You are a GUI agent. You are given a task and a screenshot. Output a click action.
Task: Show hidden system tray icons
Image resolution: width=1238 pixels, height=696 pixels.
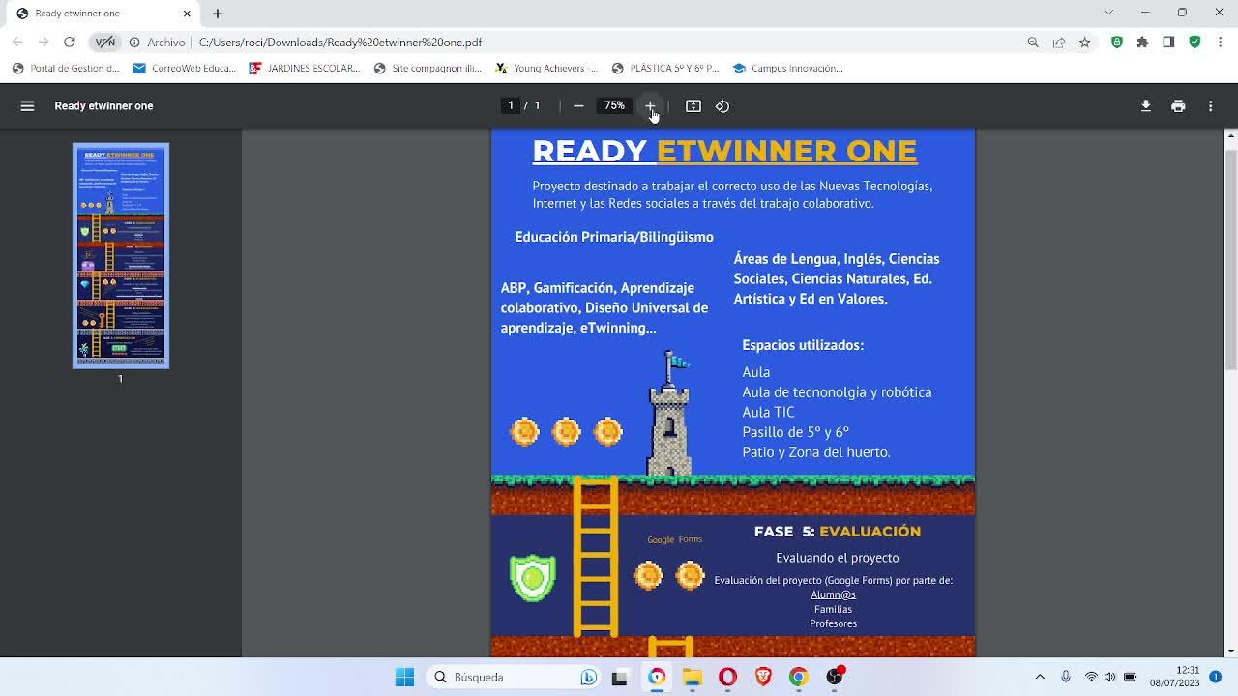(1040, 677)
